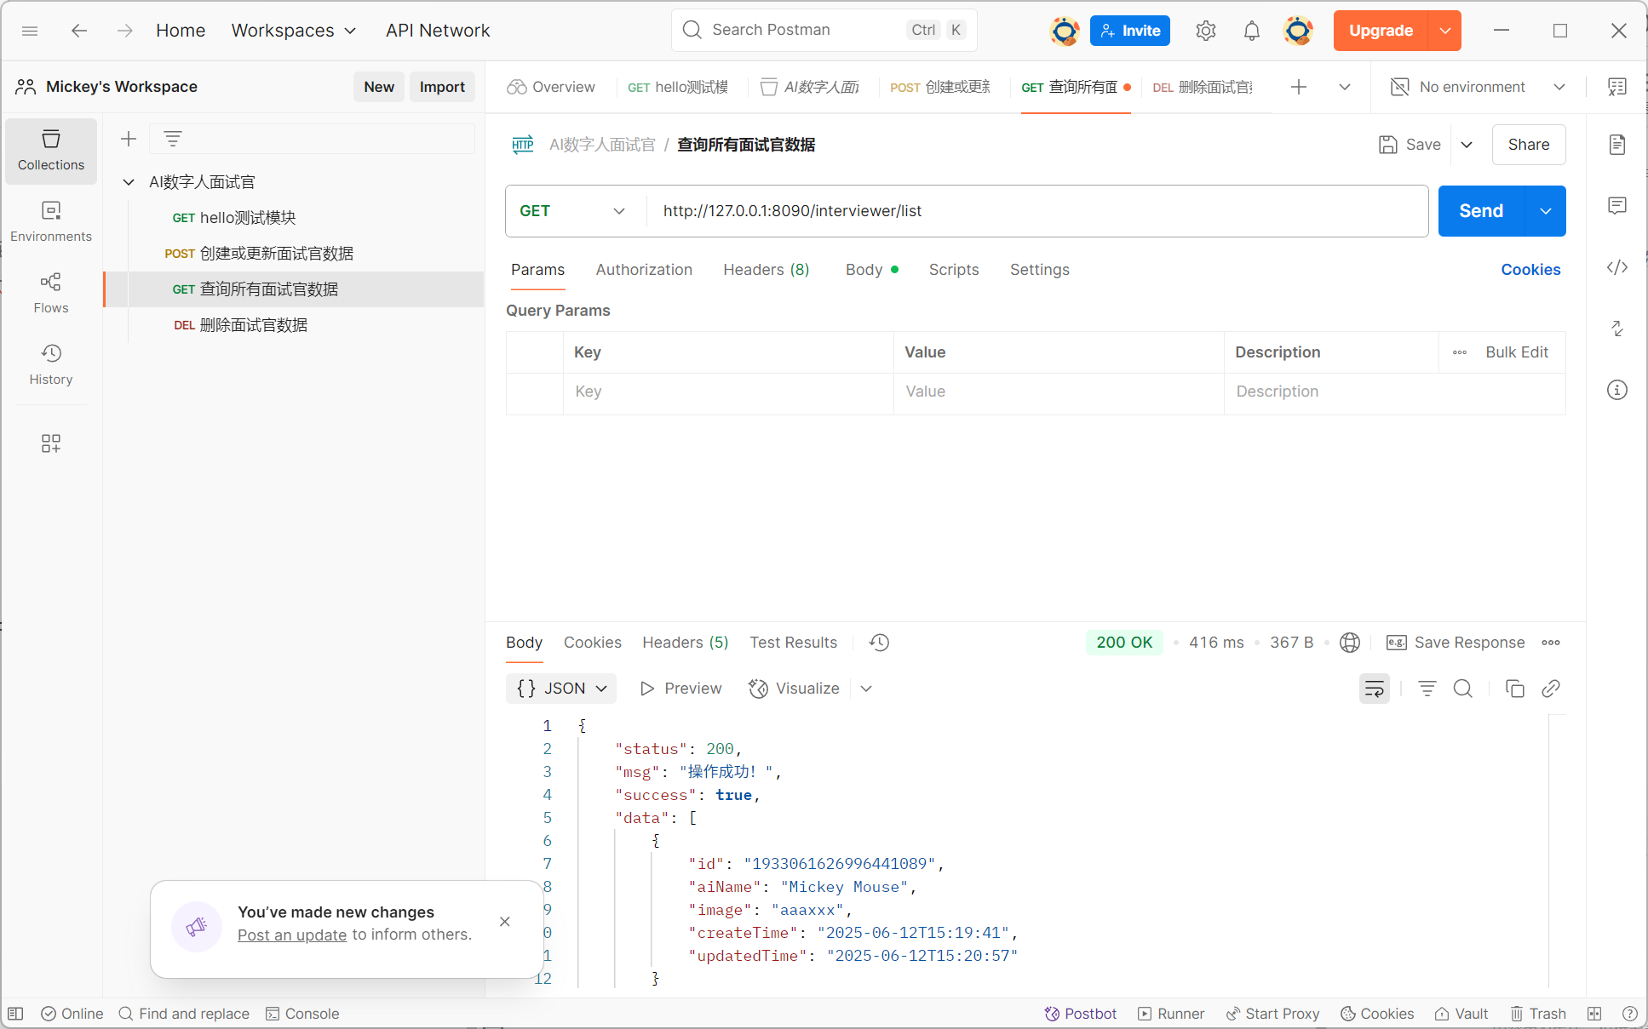Open the GET method dropdown
Viewport: 1648px width, 1029px height.
pyautogui.click(x=572, y=211)
